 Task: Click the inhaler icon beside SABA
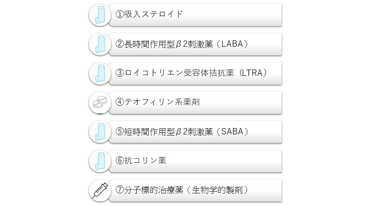[100, 132]
